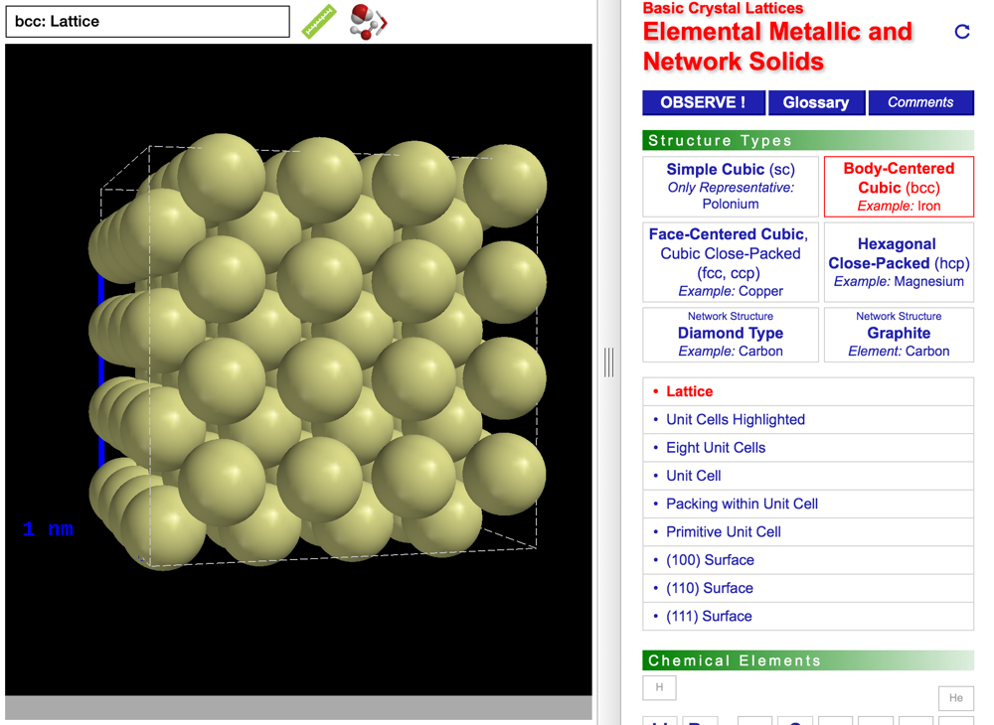Open the Comments tab
Screen dimensions: 994x725
tap(920, 102)
